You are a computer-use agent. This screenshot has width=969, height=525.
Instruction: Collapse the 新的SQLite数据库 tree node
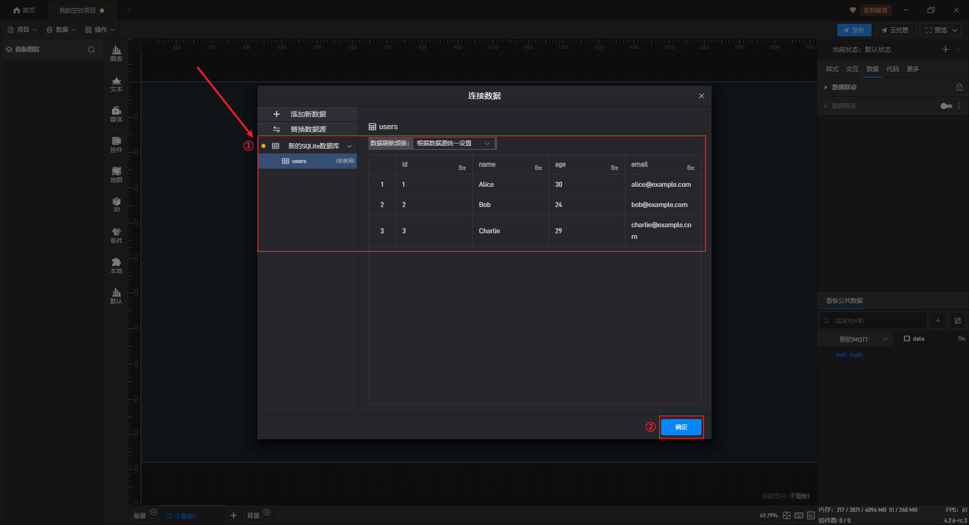pos(349,146)
